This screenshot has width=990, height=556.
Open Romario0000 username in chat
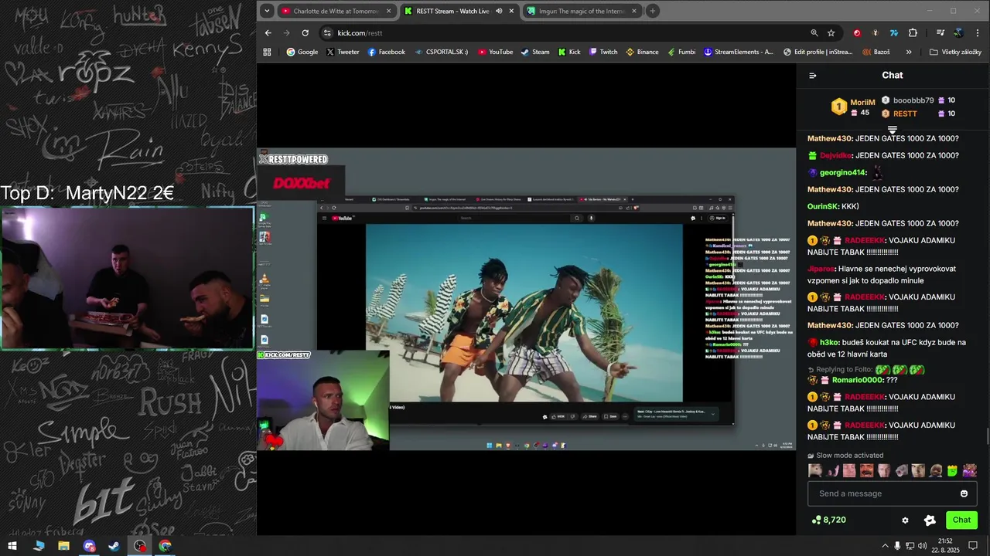pos(857,380)
